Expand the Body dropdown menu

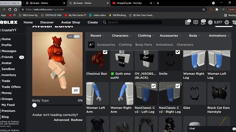[x=195, y=36]
